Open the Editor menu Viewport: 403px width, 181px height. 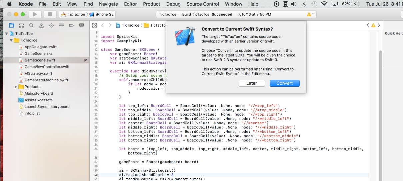pyautogui.click(x=130, y=4)
